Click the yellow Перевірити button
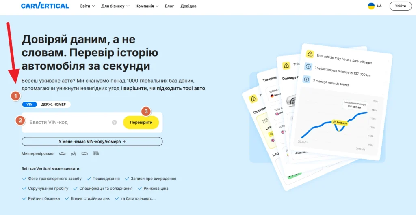This screenshot has width=416, height=215. tap(141, 122)
